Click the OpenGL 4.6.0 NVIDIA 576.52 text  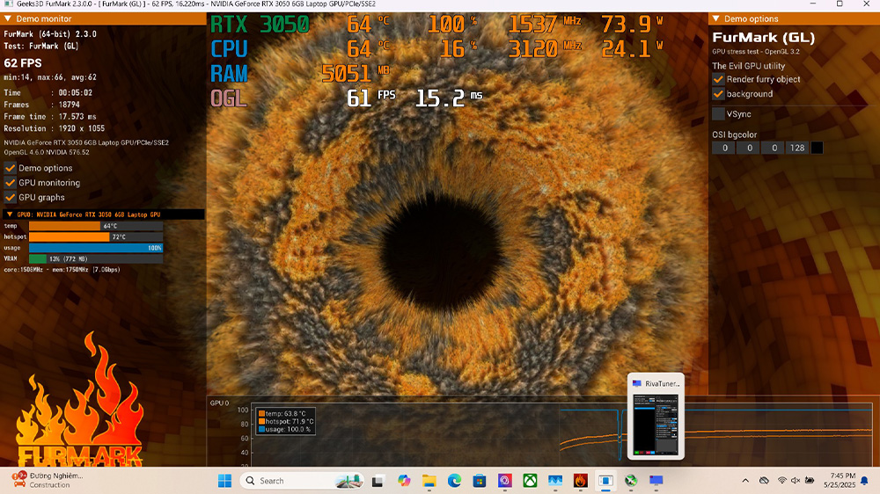[x=47, y=152]
